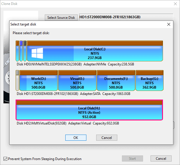Select the Backup(G:) 362.9GB partition

[149, 82]
